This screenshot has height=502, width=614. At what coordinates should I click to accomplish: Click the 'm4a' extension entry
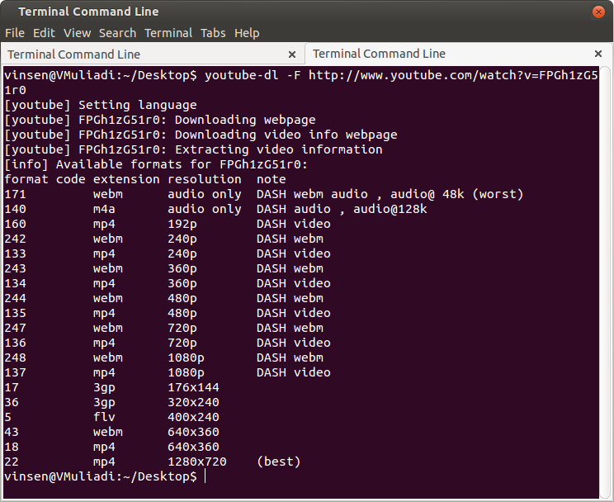pos(104,209)
